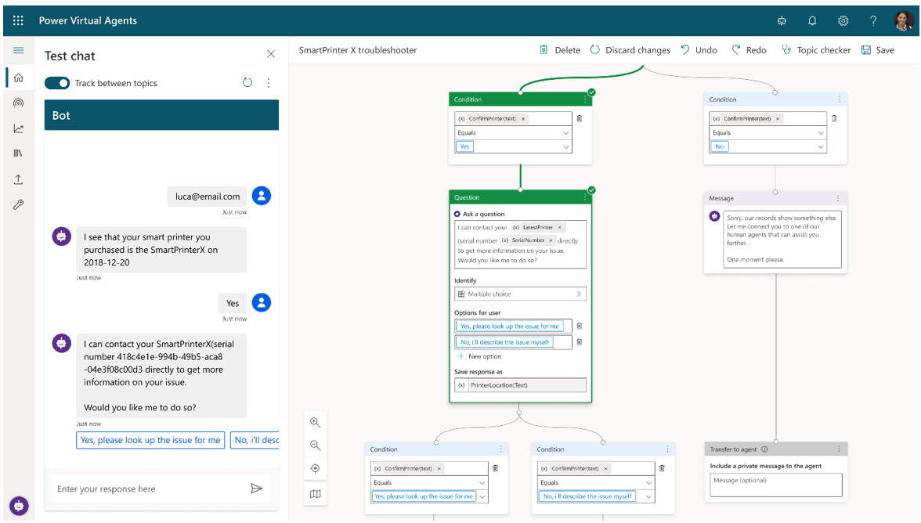Screen dimensions: 921x523
Task: Go to Home in the left sidebar
Action: click(x=19, y=78)
